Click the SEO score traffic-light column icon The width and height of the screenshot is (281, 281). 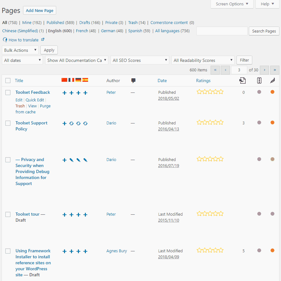click(259, 81)
